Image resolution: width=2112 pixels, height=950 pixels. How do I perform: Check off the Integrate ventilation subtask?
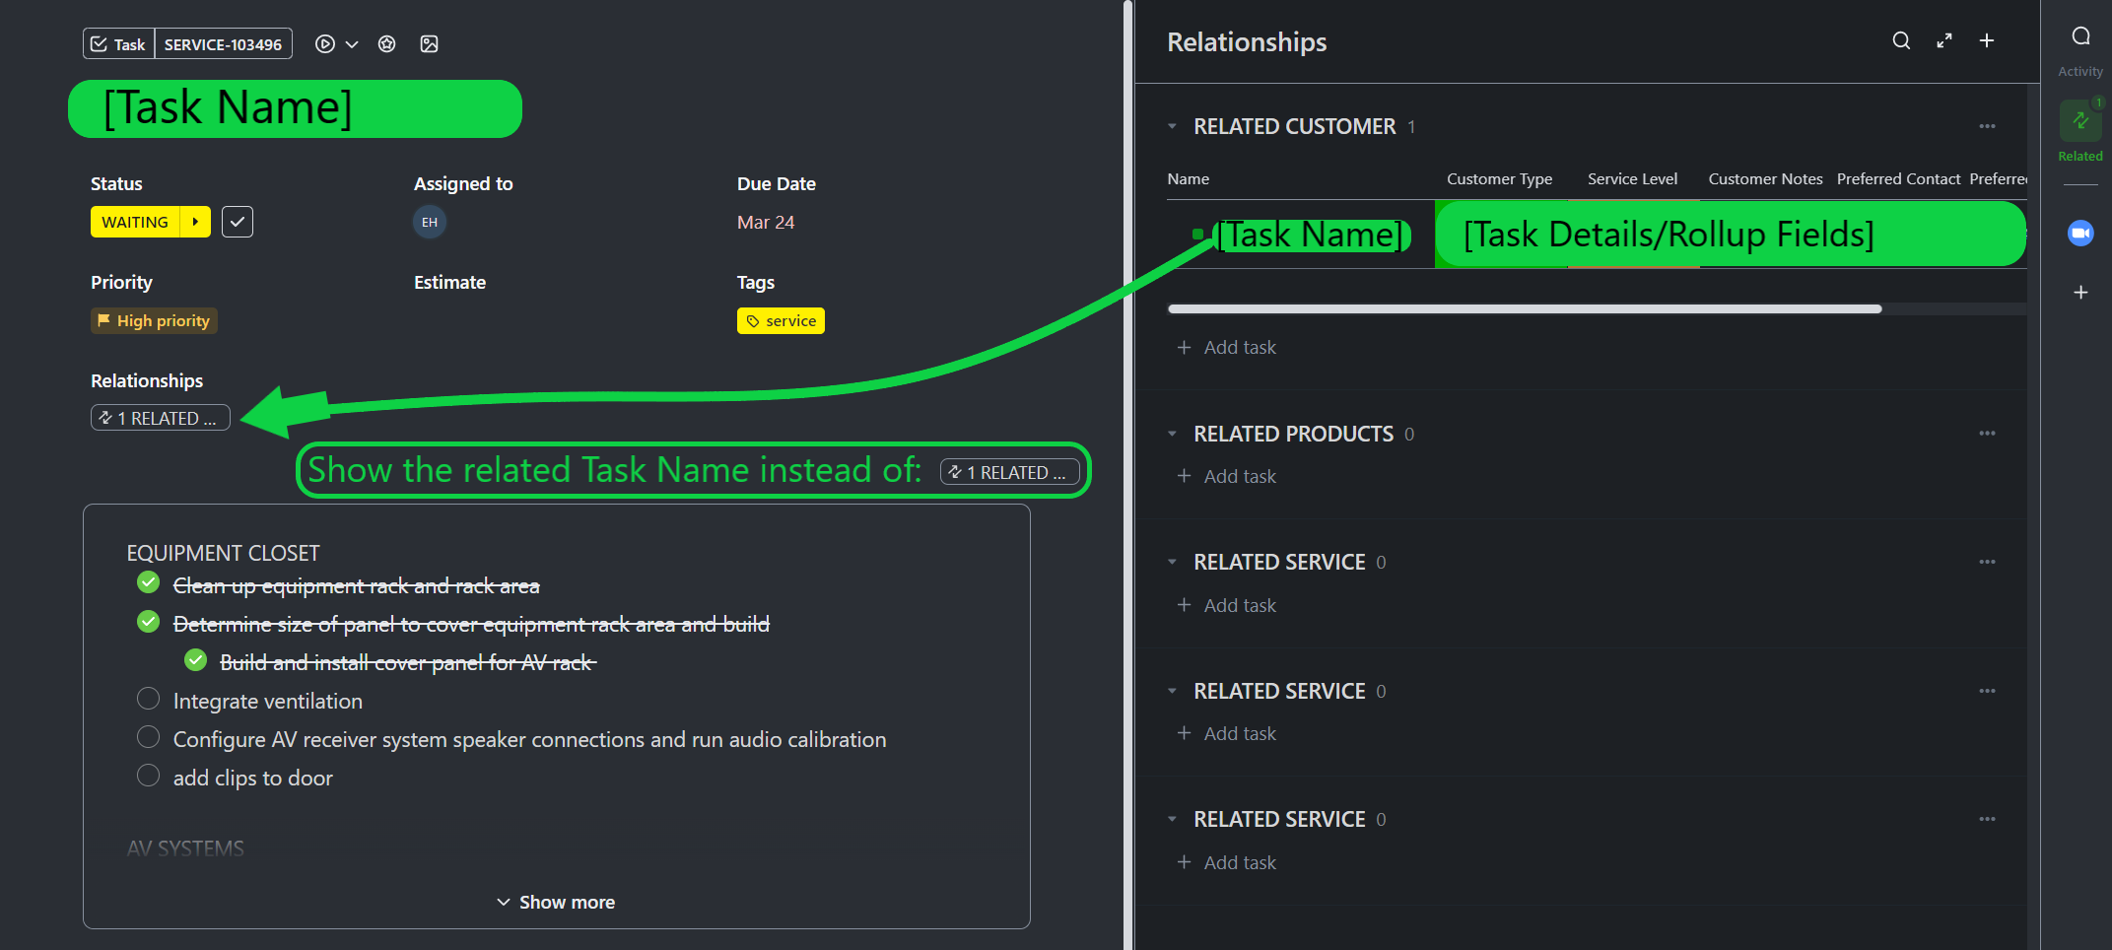coord(148,699)
